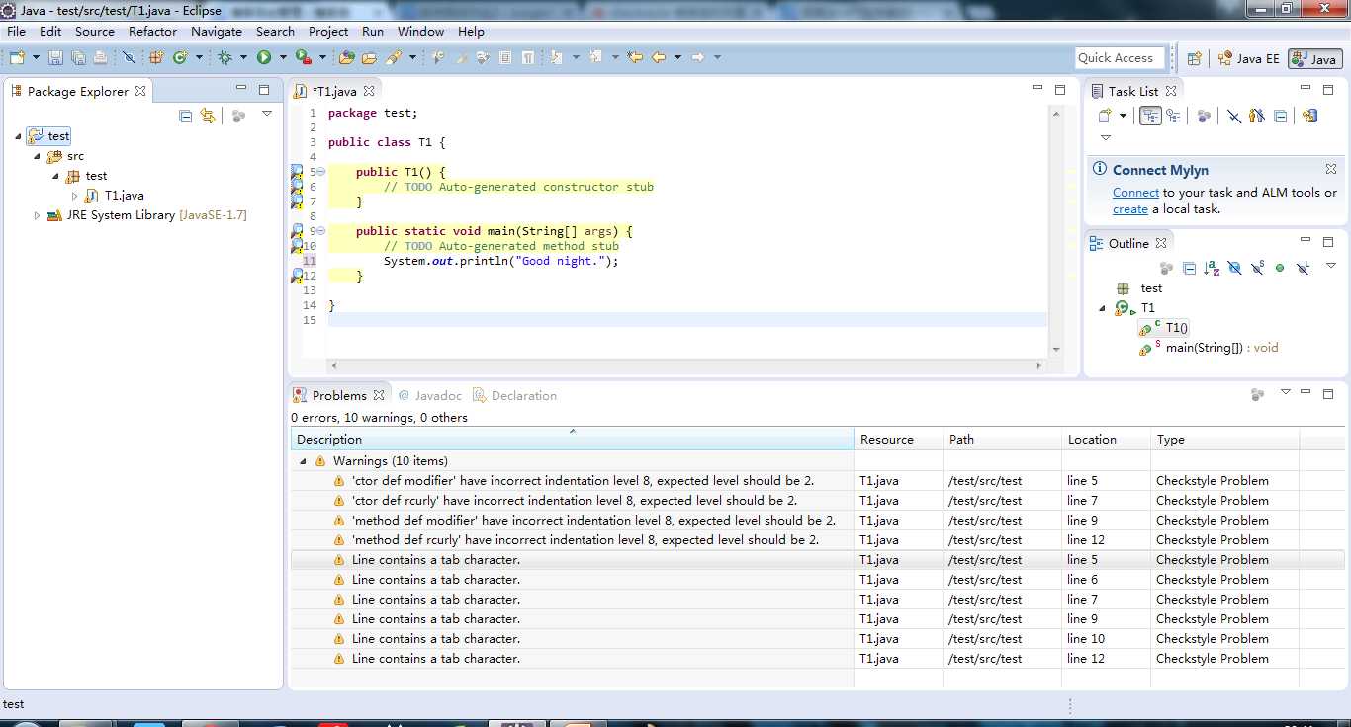Screen dimensions: 1351x727
Task: Click in the Quick Access search field
Action: (1121, 58)
